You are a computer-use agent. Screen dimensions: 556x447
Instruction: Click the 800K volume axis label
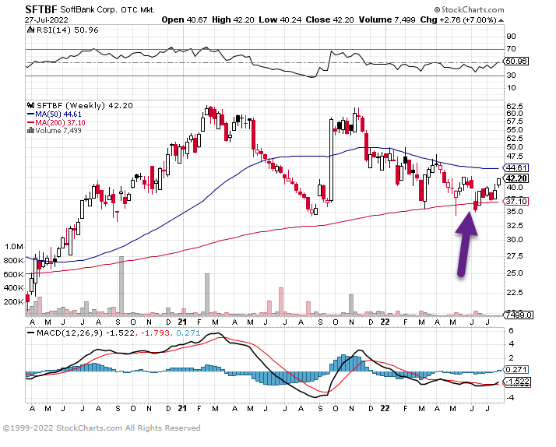coord(14,261)
